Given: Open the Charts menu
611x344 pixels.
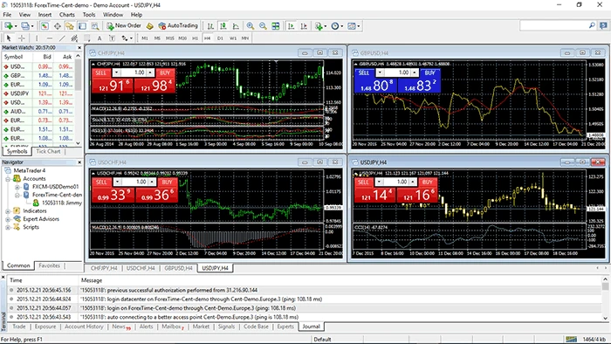Looking at the screenshot, I should click(67, 15).
